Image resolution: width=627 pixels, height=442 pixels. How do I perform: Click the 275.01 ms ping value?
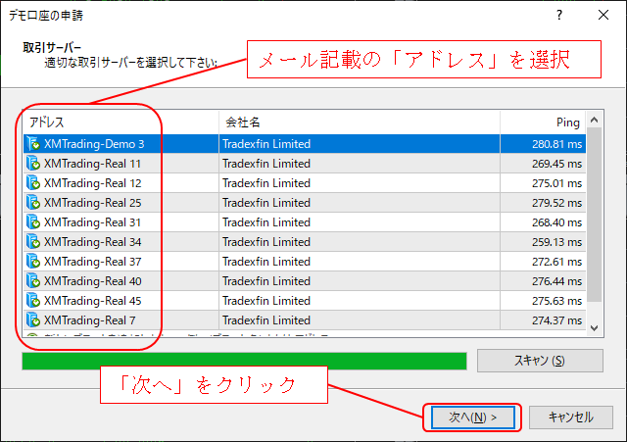[x=557, y=183]
